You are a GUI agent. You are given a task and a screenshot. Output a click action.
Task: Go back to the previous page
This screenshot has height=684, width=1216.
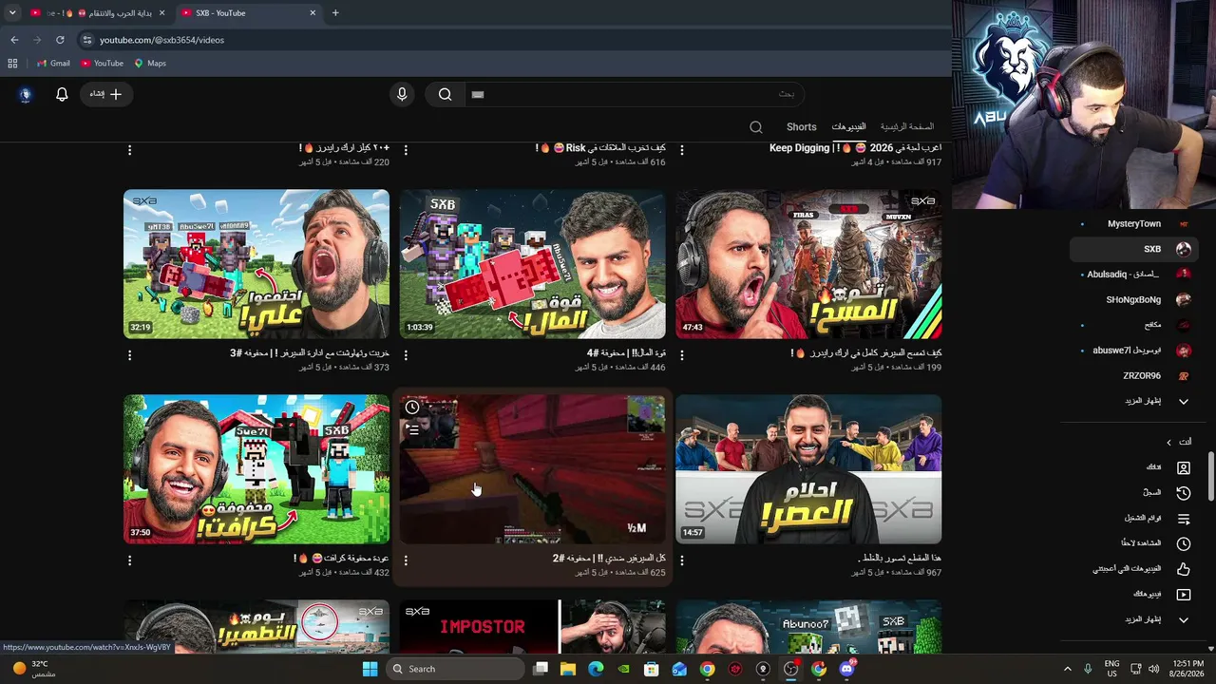[14, 40]
